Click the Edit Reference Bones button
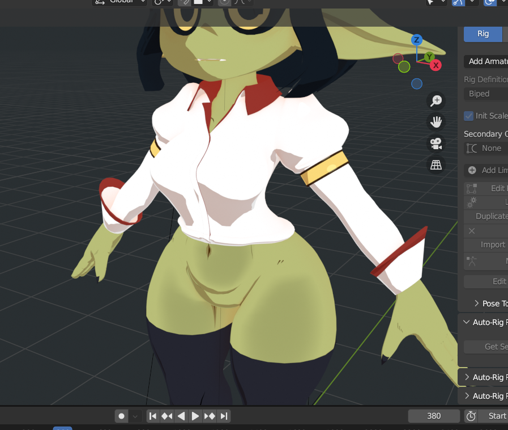 point(486,188)
